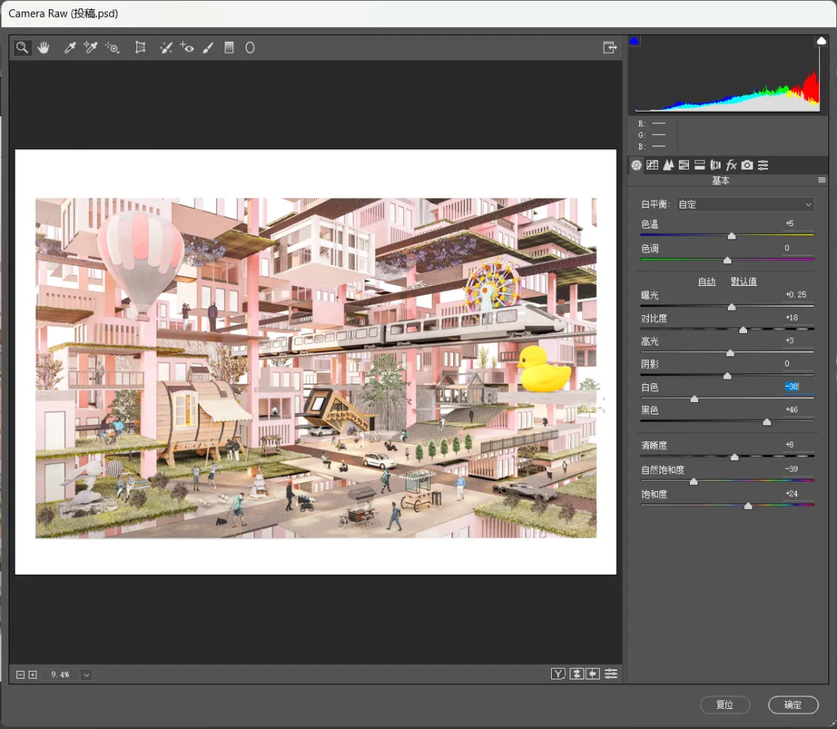Viewport: 837px width, 729px height.
Task: Toggle before/after view with Y button
Action: coord(558,674)
